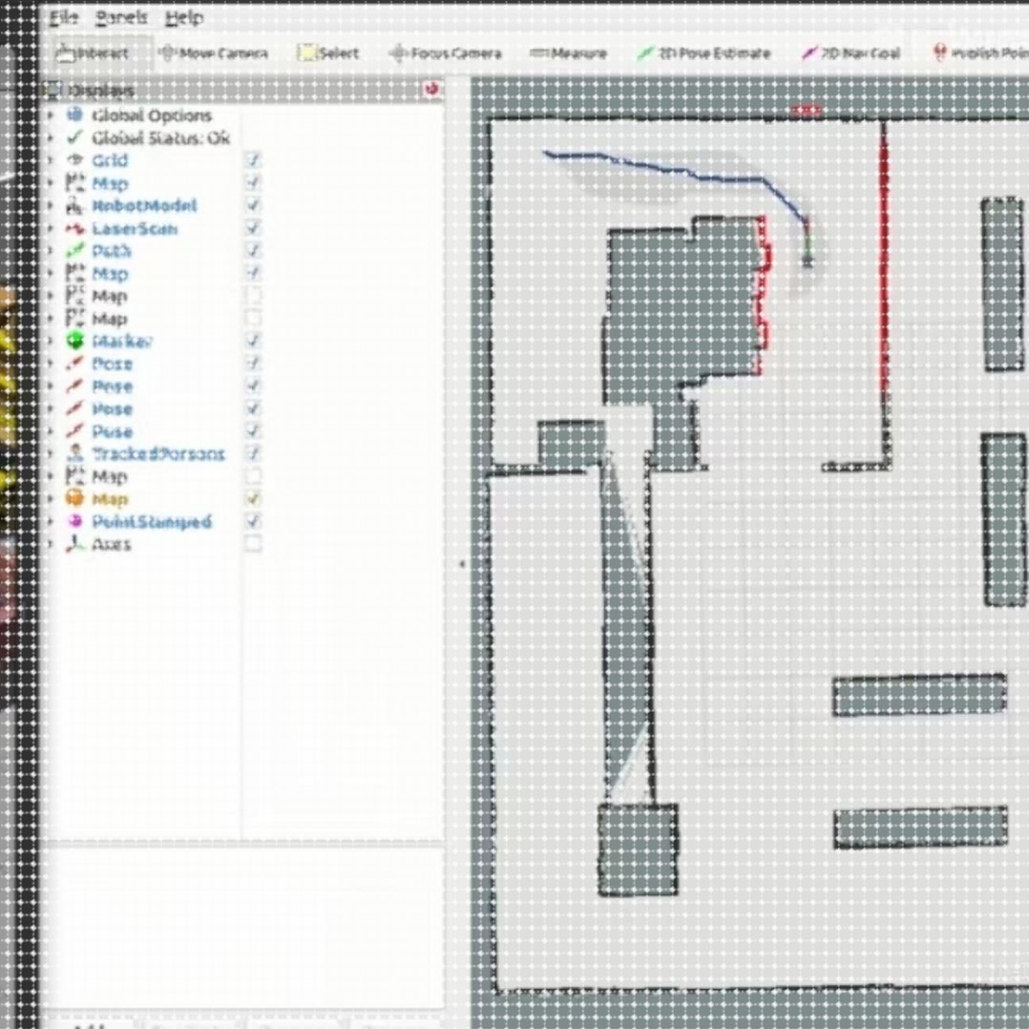The image size is (1029, 1029).
Task: Expand the Global Options tree item
Action: [51, 115]
